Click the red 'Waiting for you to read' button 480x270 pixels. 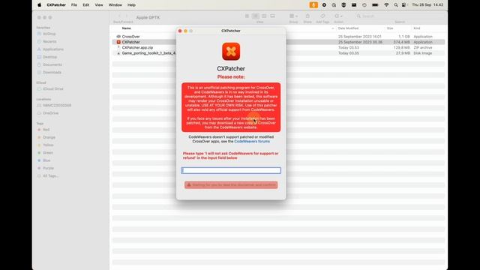231,185
